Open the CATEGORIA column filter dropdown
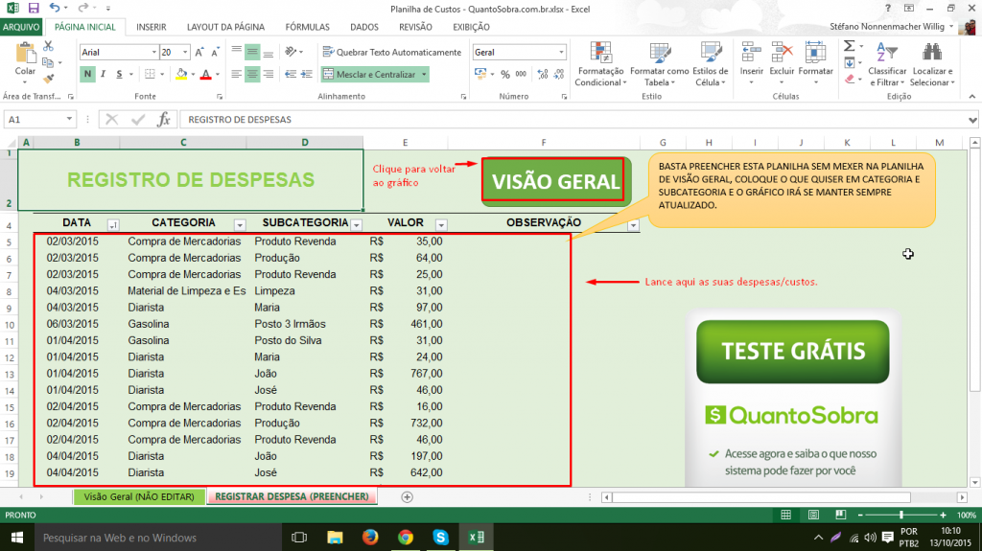This screenshot has height=551, width=982. [x=240, y=225]
